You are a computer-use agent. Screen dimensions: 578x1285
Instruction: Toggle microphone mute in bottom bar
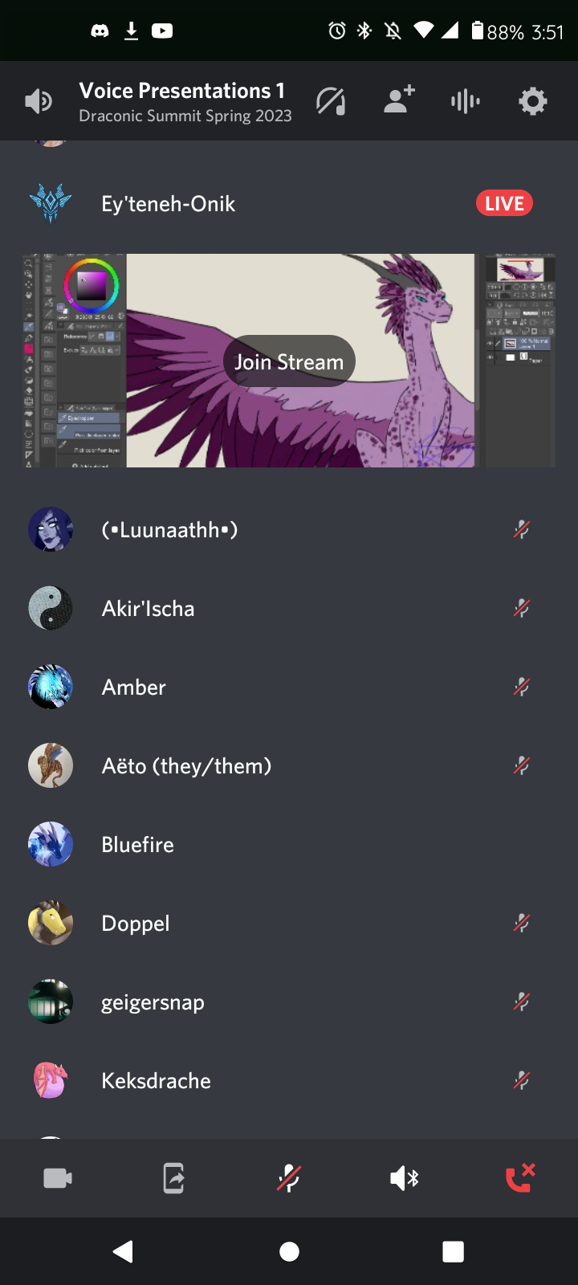click(x=289, y=1178)
